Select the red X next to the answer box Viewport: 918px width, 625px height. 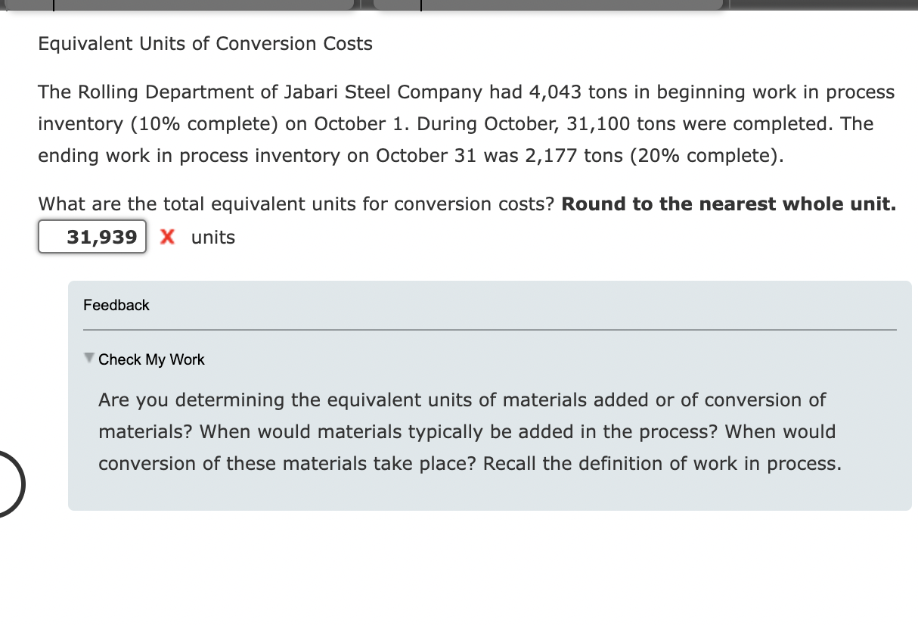pyautogui.click(x=166, y=237)
